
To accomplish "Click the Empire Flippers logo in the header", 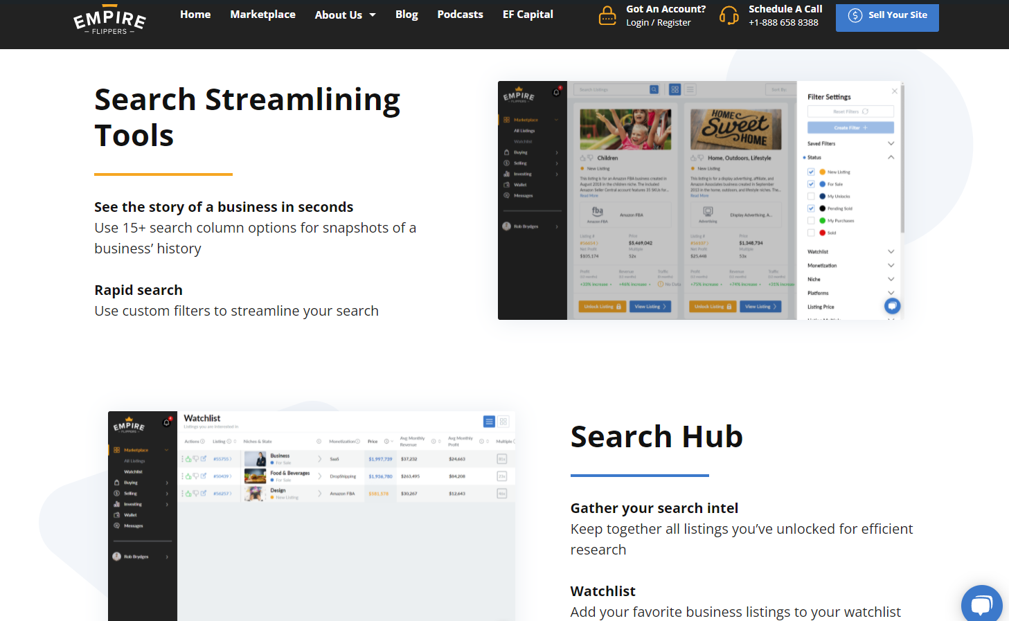I will pos(109,21).
